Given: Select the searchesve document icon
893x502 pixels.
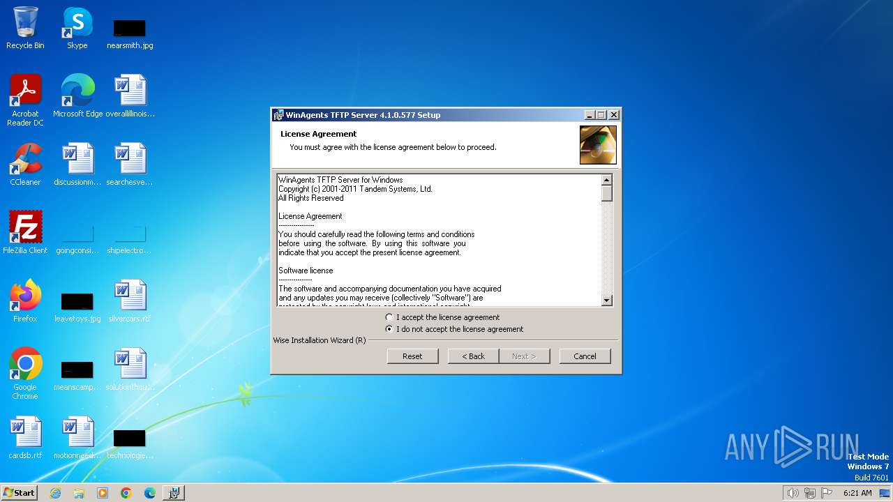Looking at the screenshot, I should tap(130, 165).
